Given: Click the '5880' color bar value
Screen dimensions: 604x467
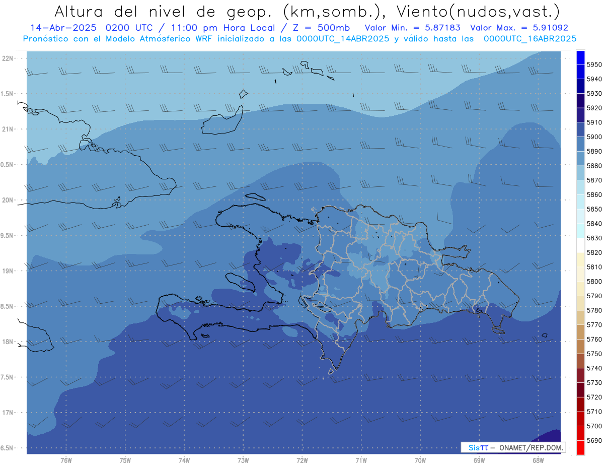Looking at the screenshot, I should coord(594,166).
